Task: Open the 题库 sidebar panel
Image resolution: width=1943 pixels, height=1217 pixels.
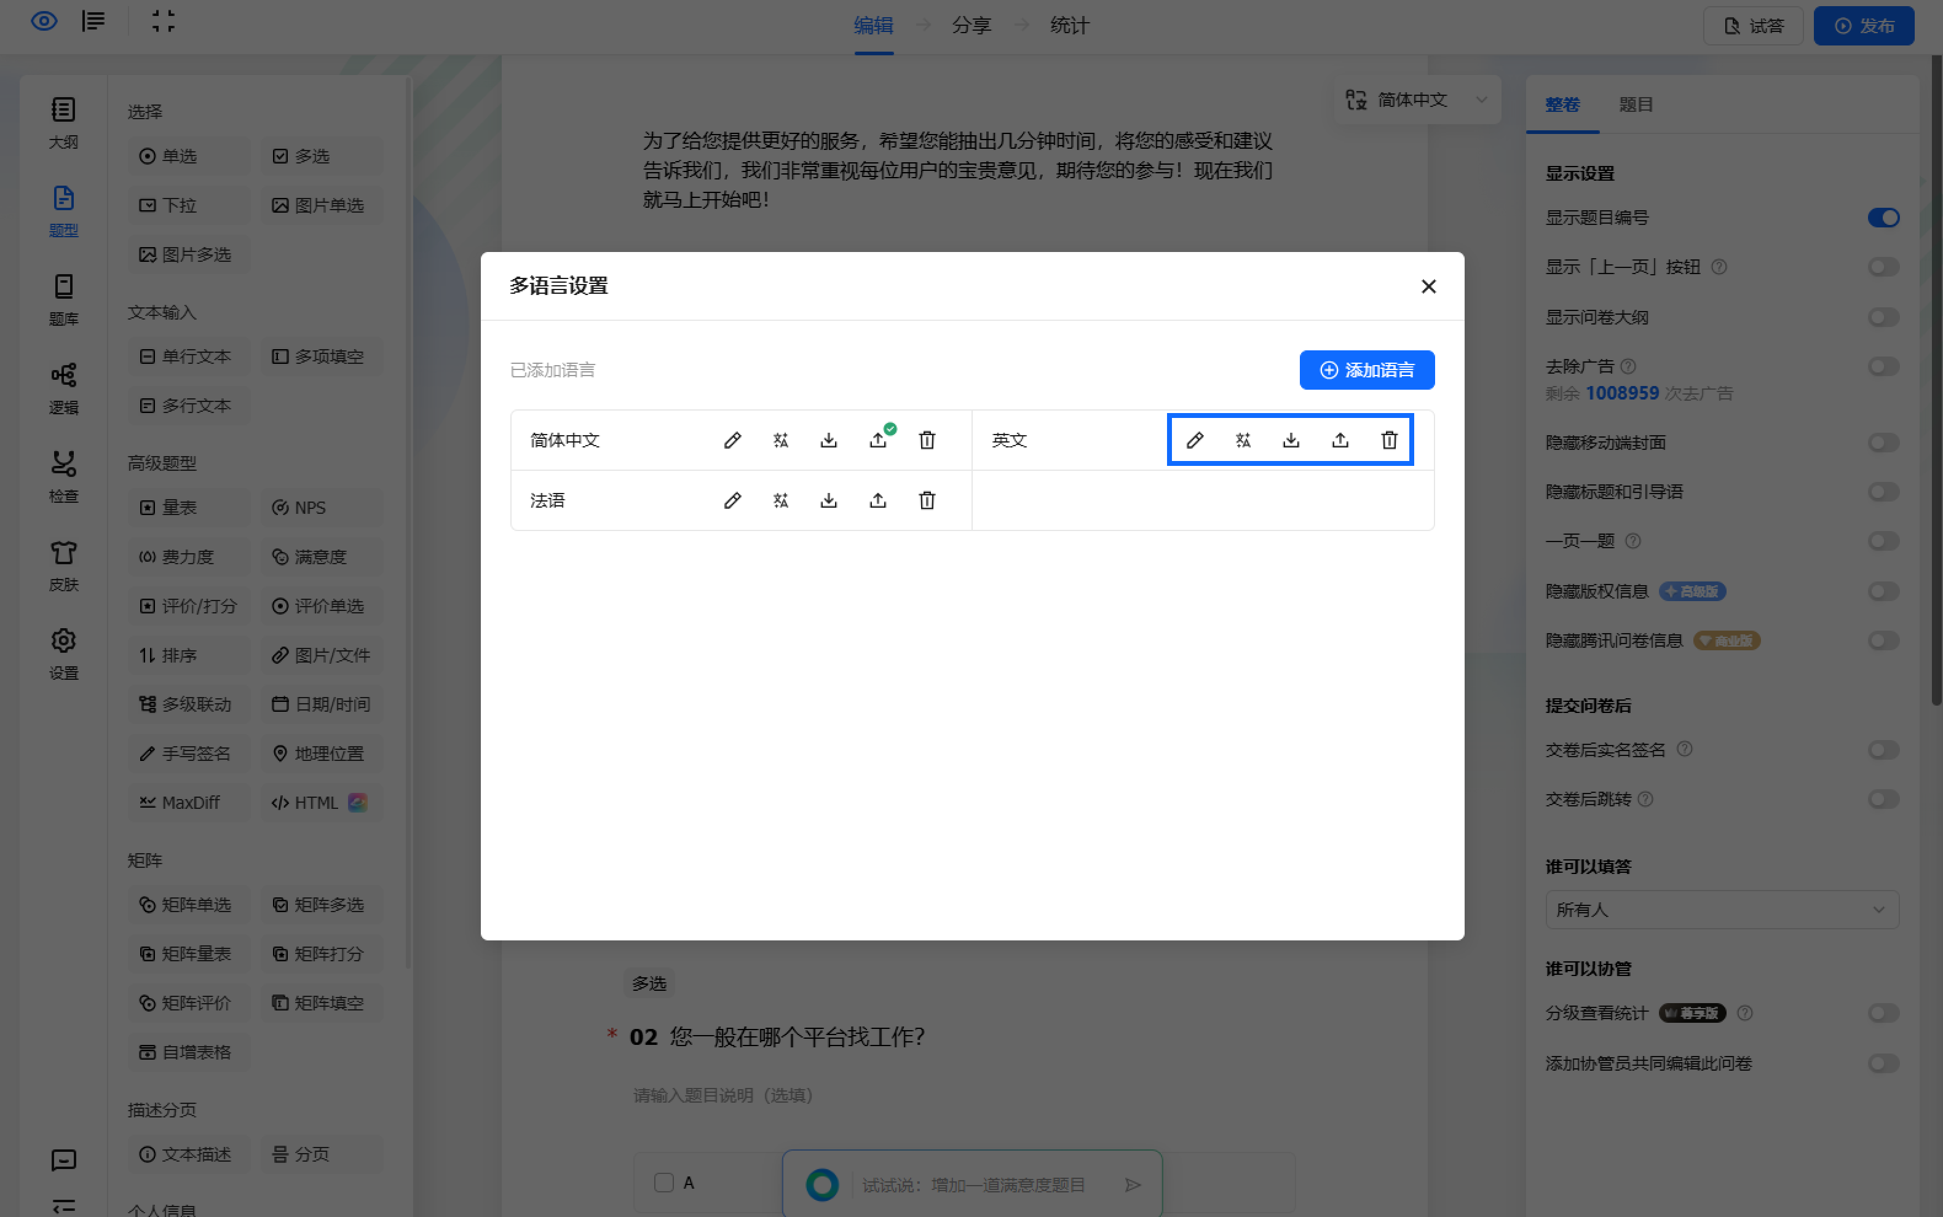Action: (x=63, y=300)
